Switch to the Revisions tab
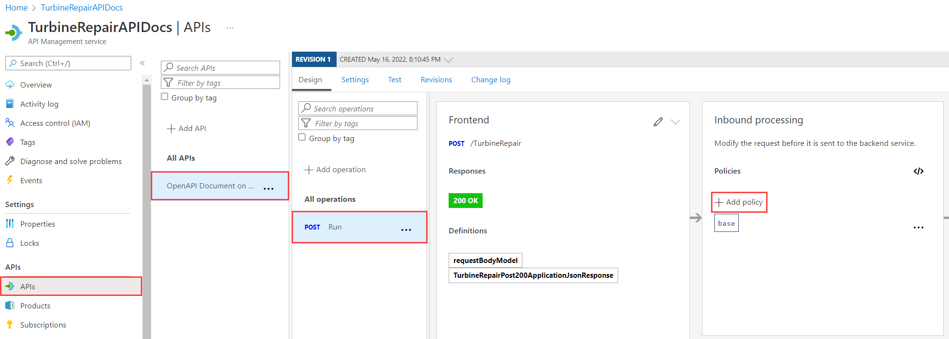The height and width of the screenshot is (339, 949). point(436,80)
